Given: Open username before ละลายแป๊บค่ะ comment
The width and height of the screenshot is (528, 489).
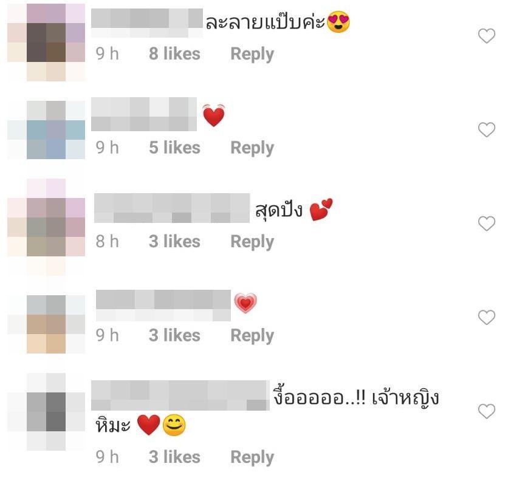Looking at the screenshot, I should tap(147, 23).
